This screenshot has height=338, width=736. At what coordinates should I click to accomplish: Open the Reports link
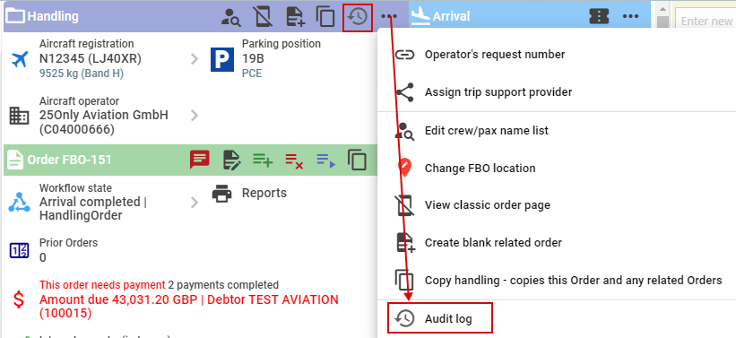point(264,193)
